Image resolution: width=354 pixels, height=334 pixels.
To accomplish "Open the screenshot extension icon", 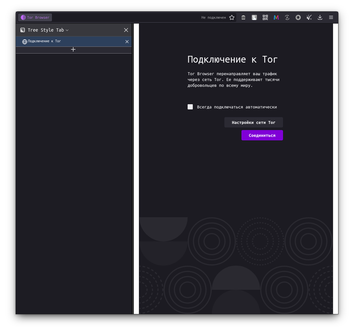I will click(254, 17).
